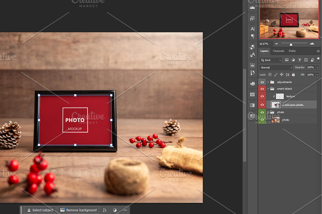322x214 pixels.
Task: Hide the adjustments group
Action: pyautogui.click(x=262, y=82)
